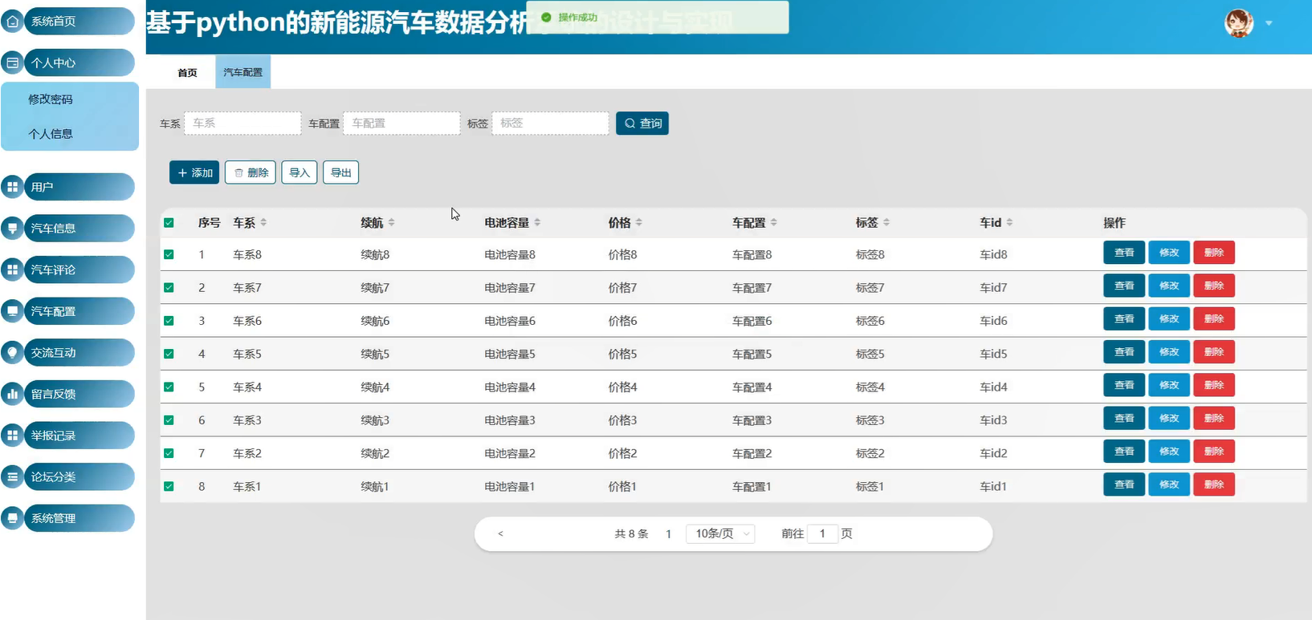This screenshot has height=620, width=1312.
Task: Uncheck the row for 车系1
Action: click(x=169, y=486)
